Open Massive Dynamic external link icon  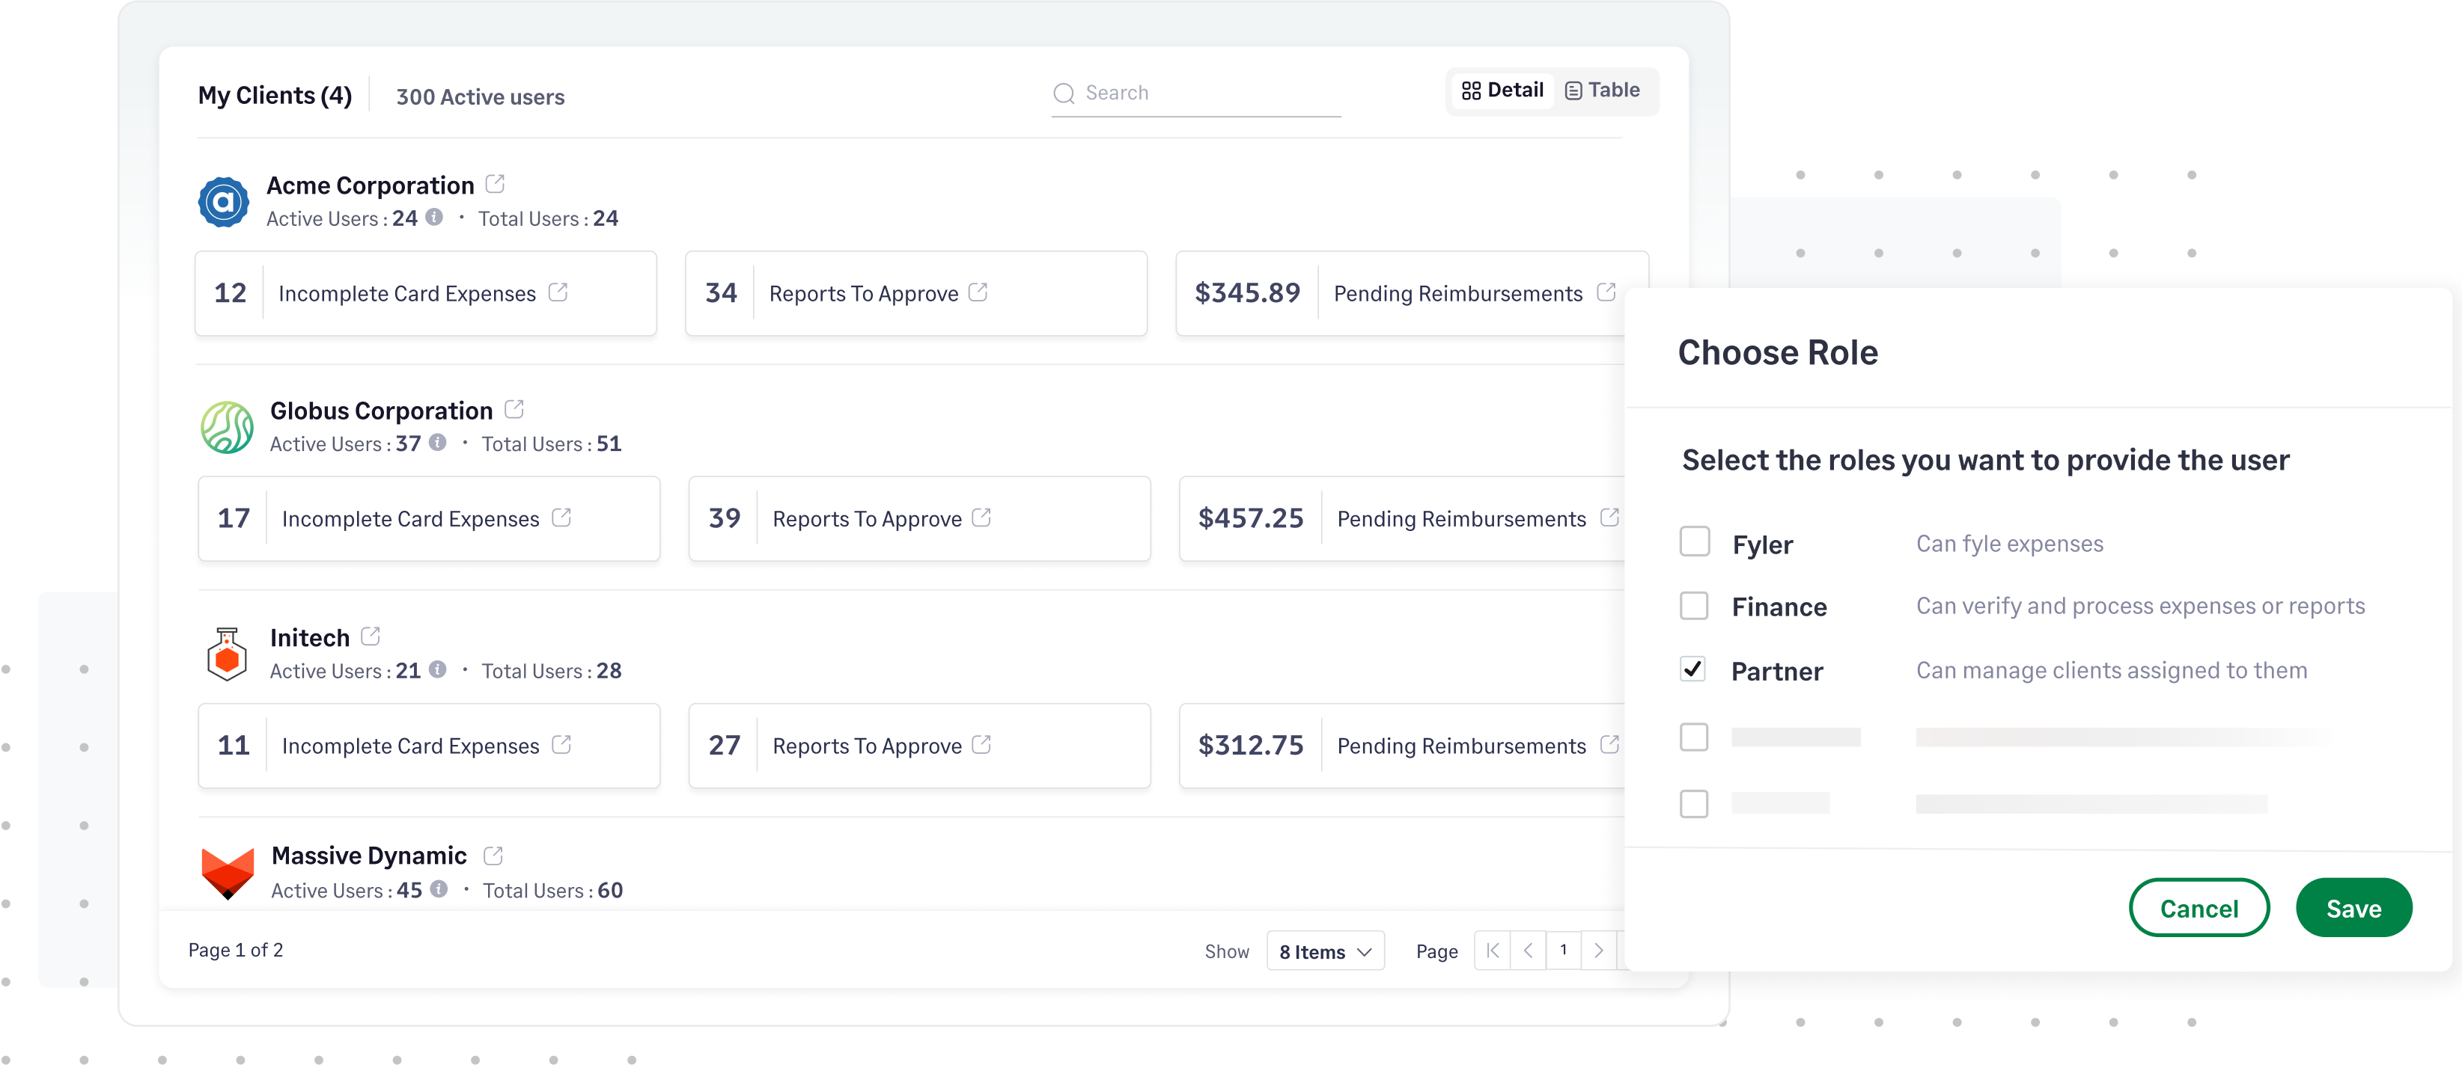pos(493,855)
